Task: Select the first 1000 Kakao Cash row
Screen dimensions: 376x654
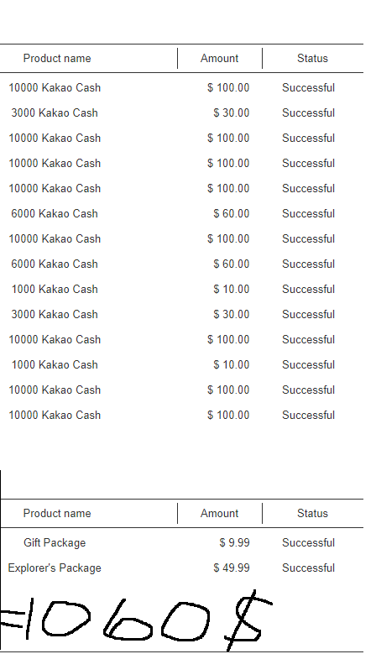Action: pos(181,289)
